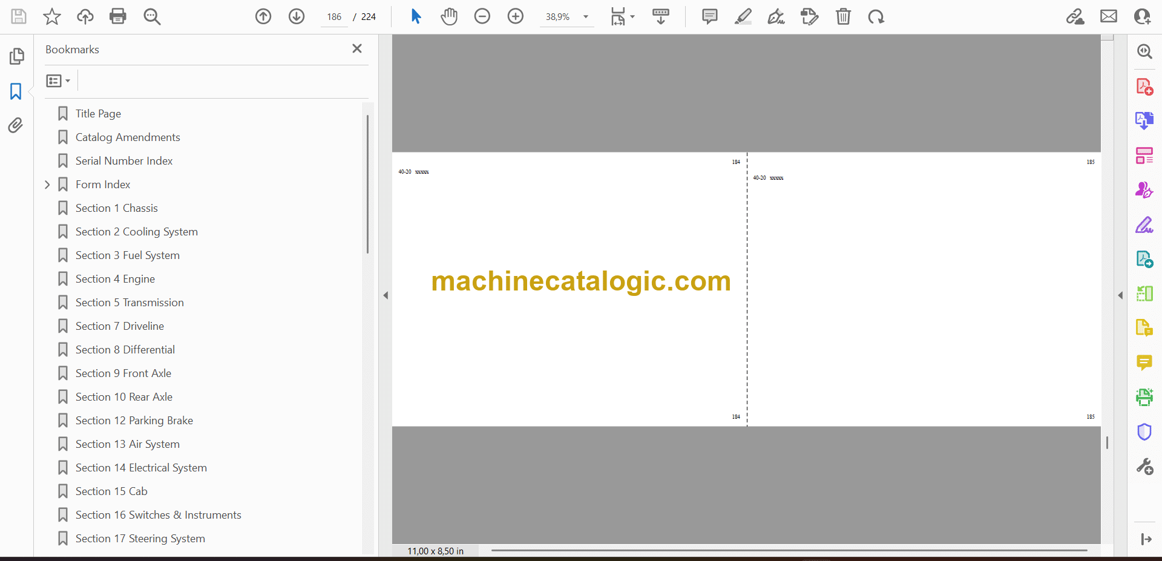1162x561 pixels.
Task: Send file by email envelope icon
Action: click(x=1108, y=16)
